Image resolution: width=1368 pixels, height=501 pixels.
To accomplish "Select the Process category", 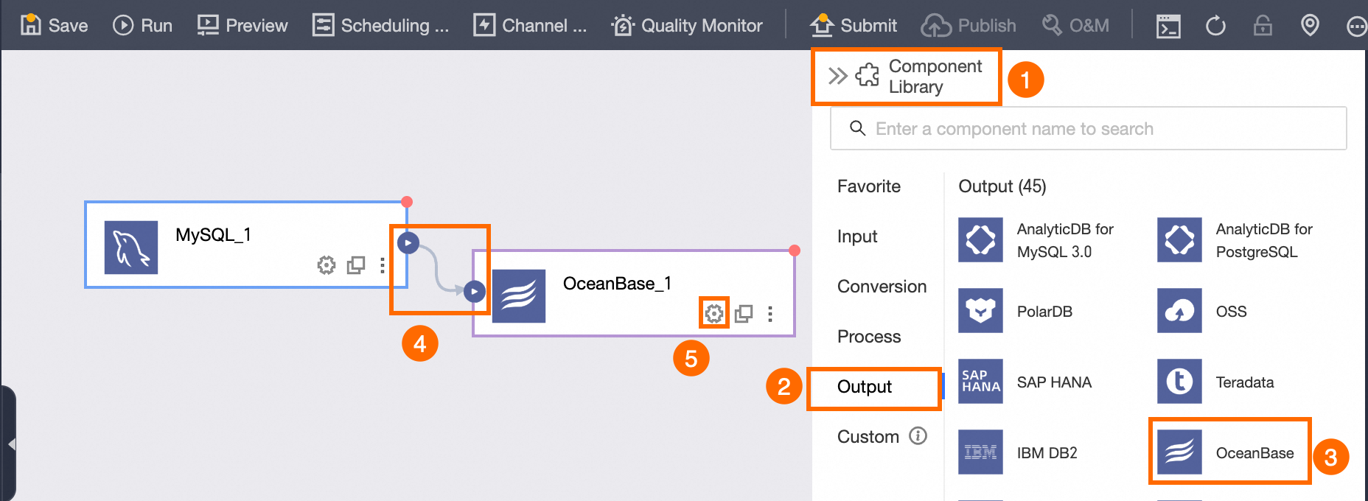I will point(869,337).
